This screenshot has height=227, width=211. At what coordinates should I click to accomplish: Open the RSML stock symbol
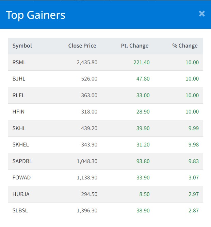(x=19, y=63)
